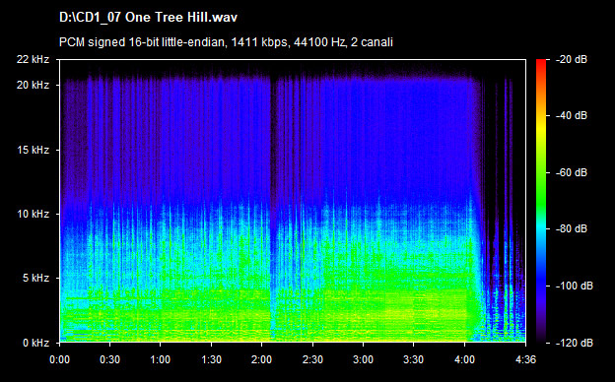Click the 10 kHz frequency axis label
Screen dimensions: 615x382
[x=33, y=214]
